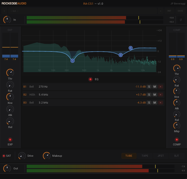The image size is (187, 179).
Task: Select EQ band node 2 on the curve
Action: tap(131, 48)
